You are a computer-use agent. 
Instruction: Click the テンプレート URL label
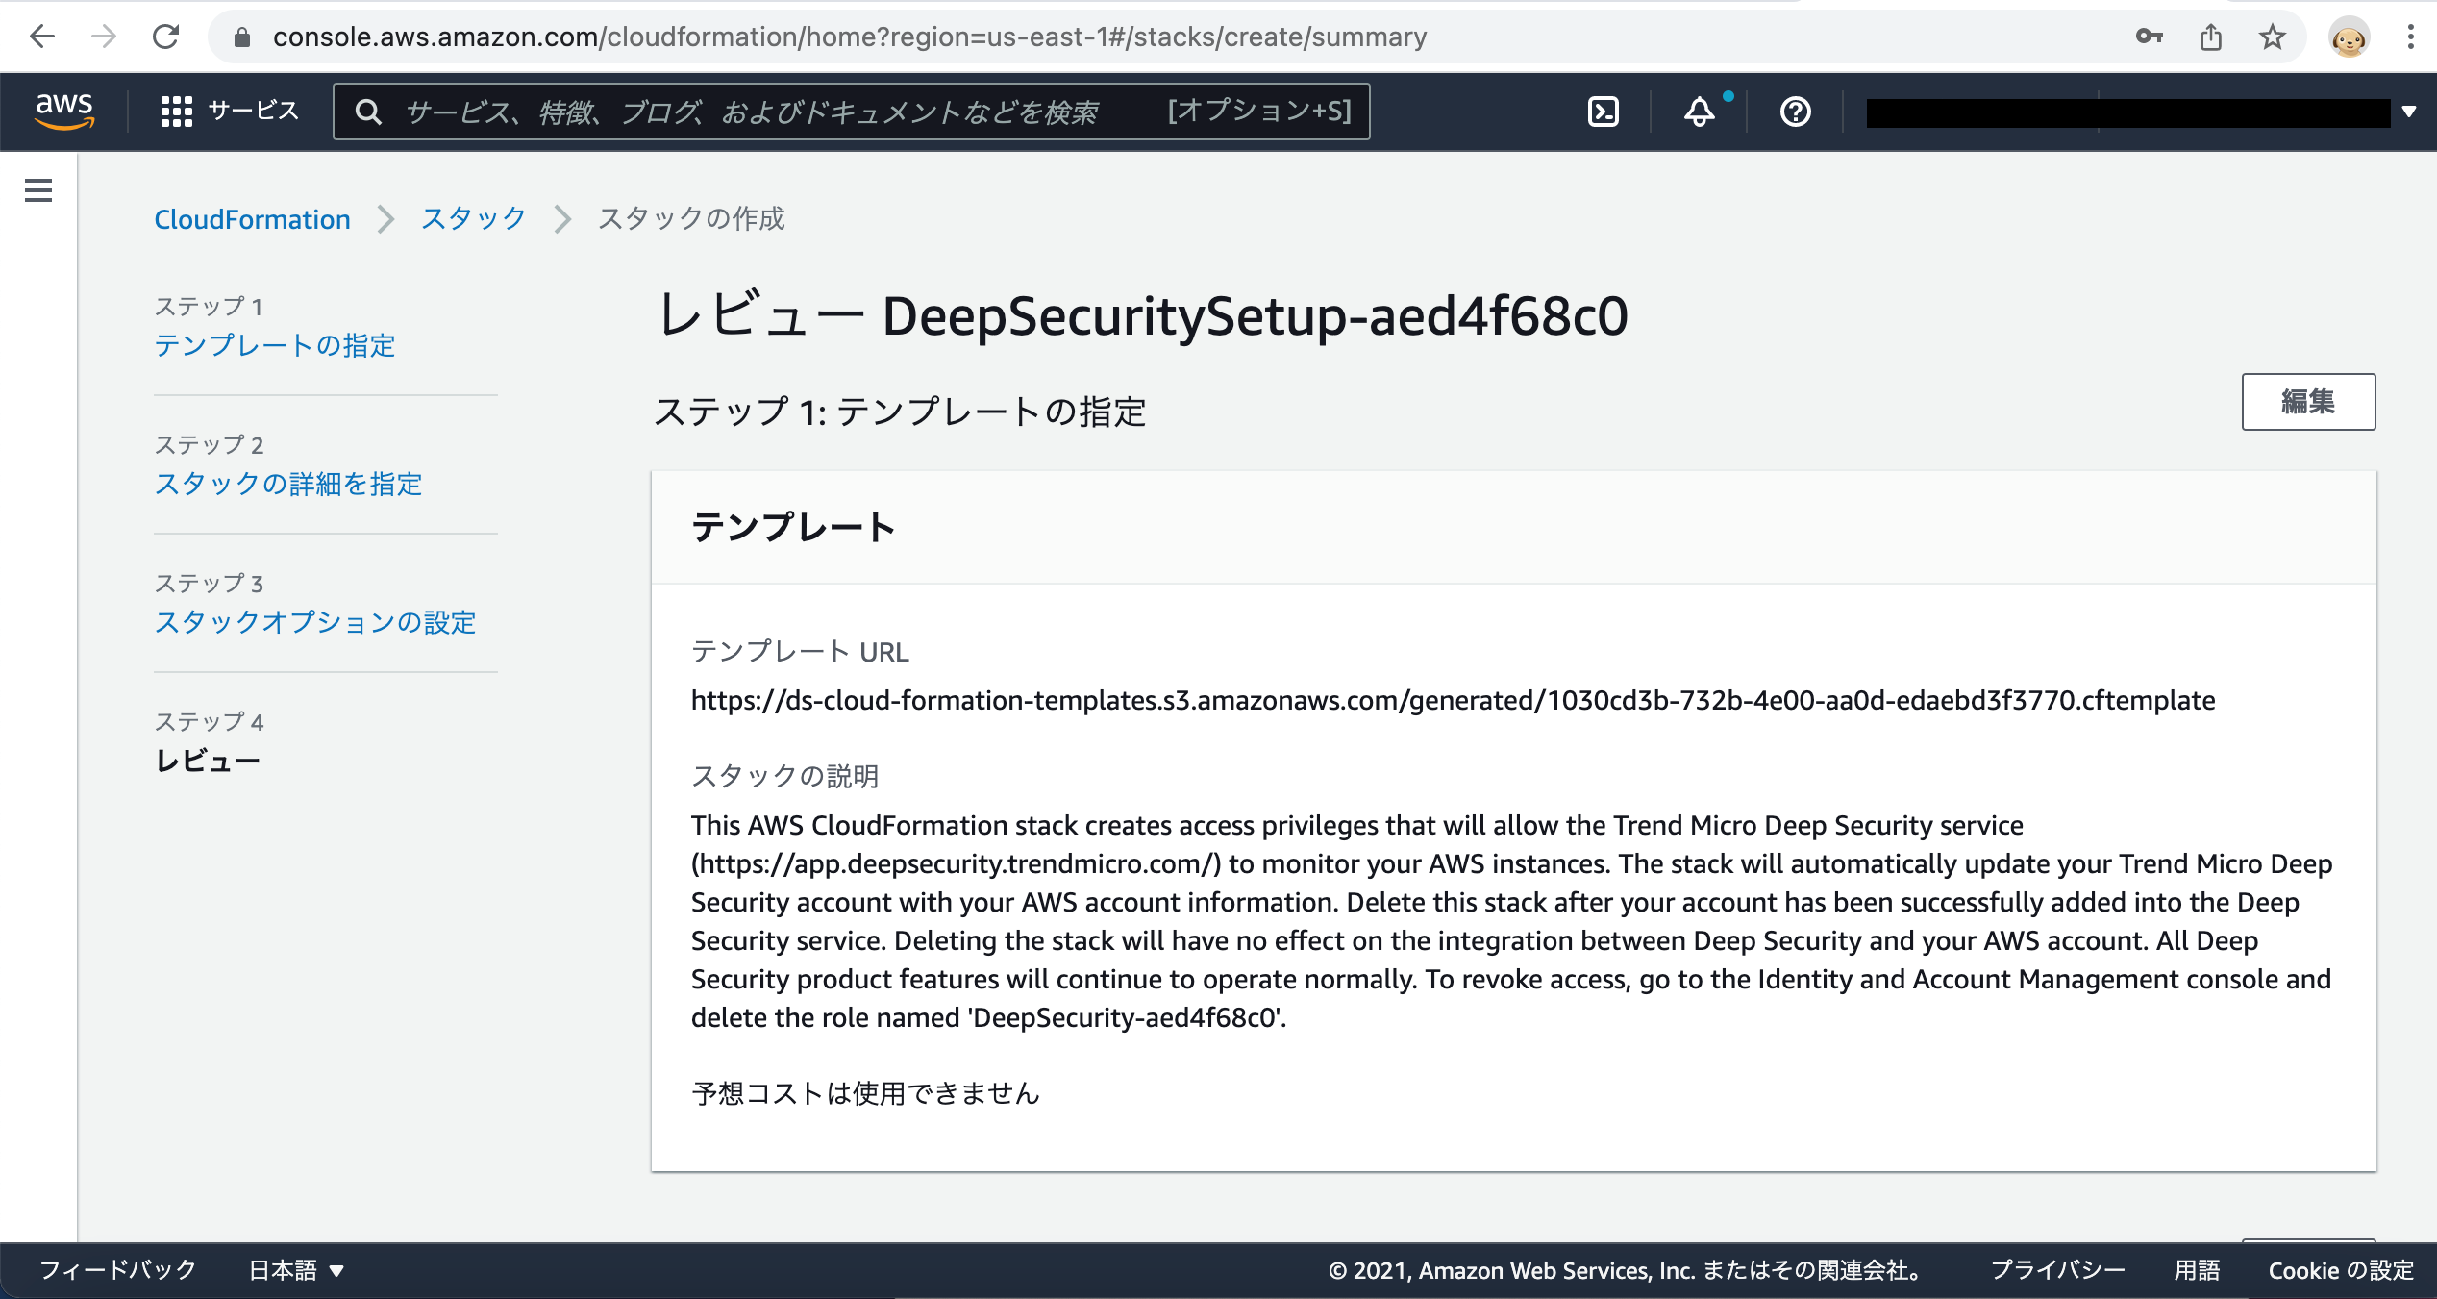click(x=800, y=652)
